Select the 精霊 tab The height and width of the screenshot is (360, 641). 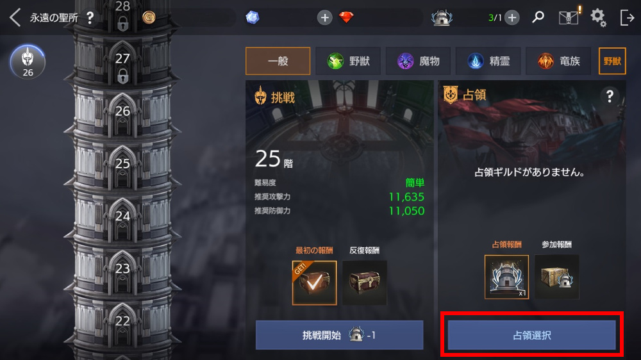[488, 61]
